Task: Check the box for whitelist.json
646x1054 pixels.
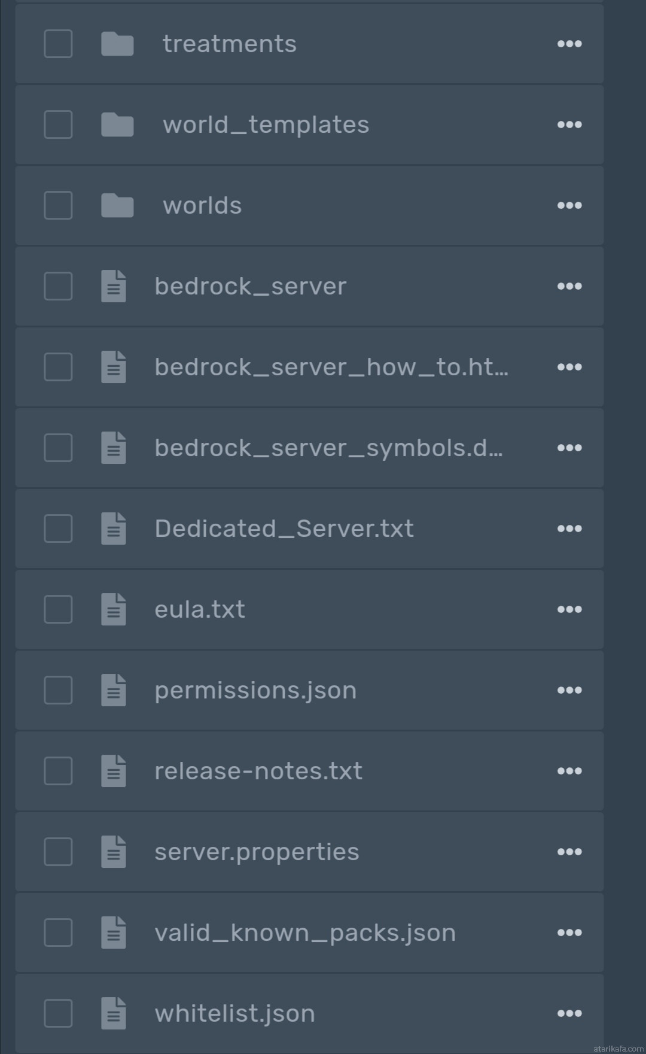Action: tap(58, 1013)
